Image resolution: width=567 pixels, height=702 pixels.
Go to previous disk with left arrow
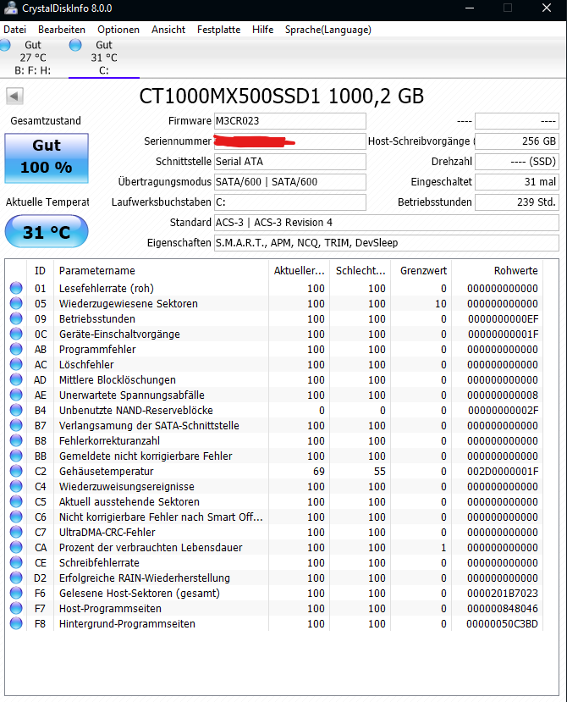14,96
